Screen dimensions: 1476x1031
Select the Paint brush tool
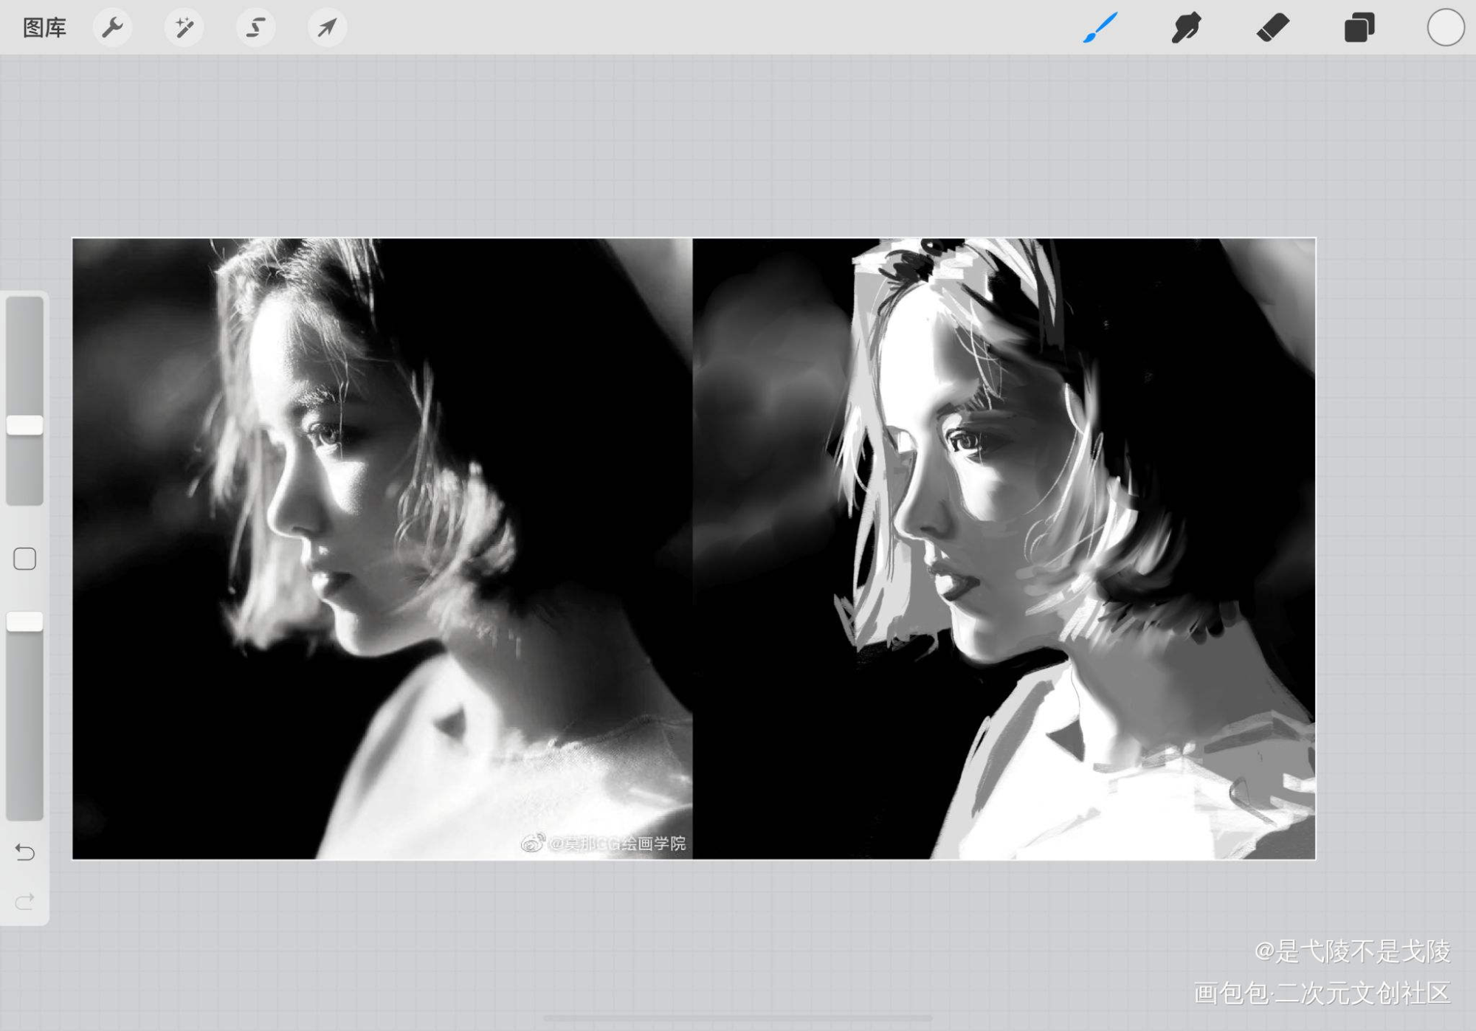1100,28
